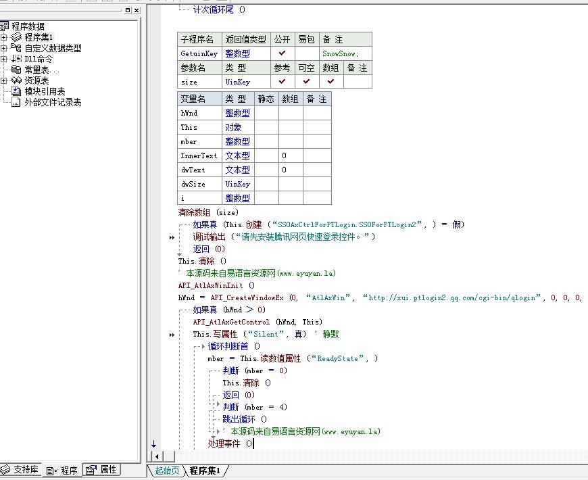Click the 整数型 type of variable i
This screenshot has width=588, height=480.
point(237,198)
